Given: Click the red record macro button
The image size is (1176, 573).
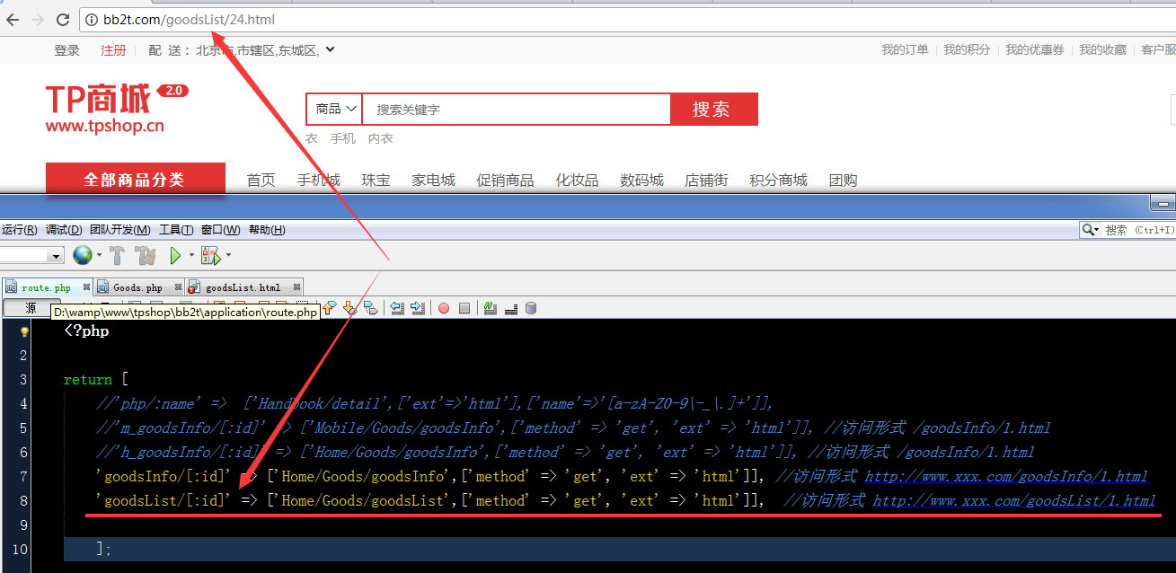Looking at the screenshot, I should click(x=444, y=308).
